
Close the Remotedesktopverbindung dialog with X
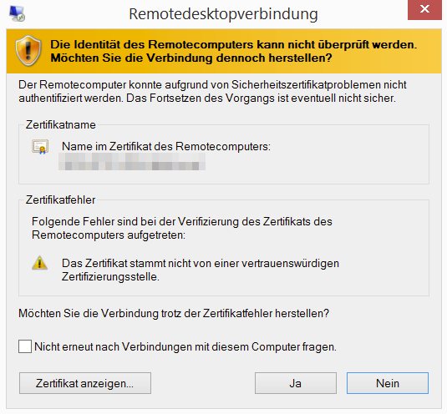pyautogui.click(x=424, y=10)
